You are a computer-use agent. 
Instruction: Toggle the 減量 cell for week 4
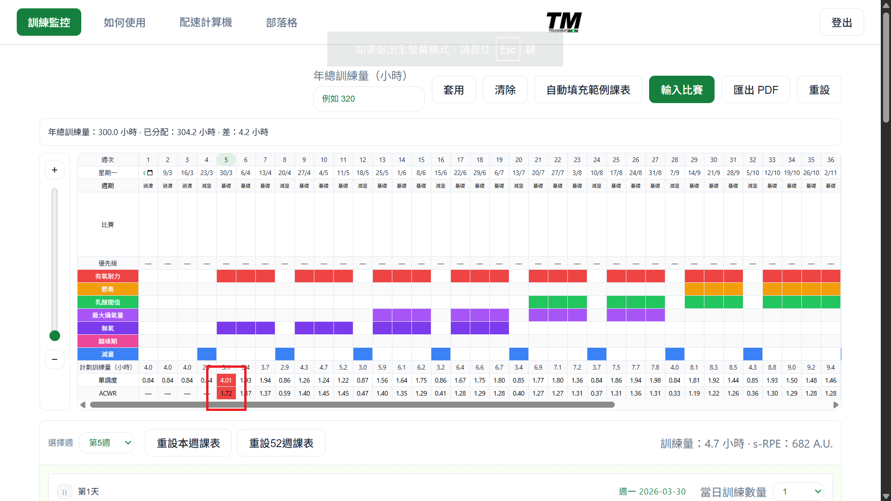(x=207, y=354)
